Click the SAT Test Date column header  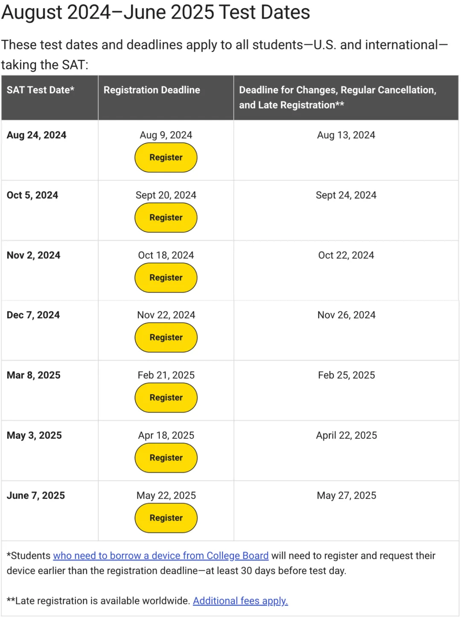(x=41, y=90)
